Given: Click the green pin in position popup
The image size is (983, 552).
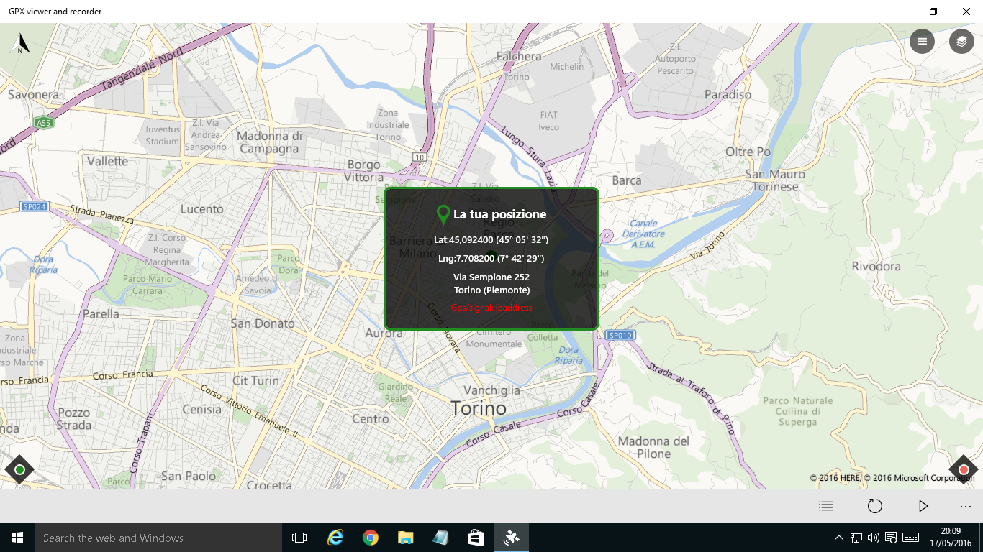Looking at the screenshot, I should point(443,215).
